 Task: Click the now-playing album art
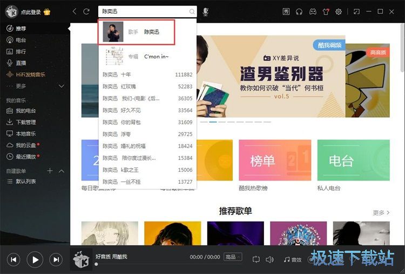tap(81, 259)
